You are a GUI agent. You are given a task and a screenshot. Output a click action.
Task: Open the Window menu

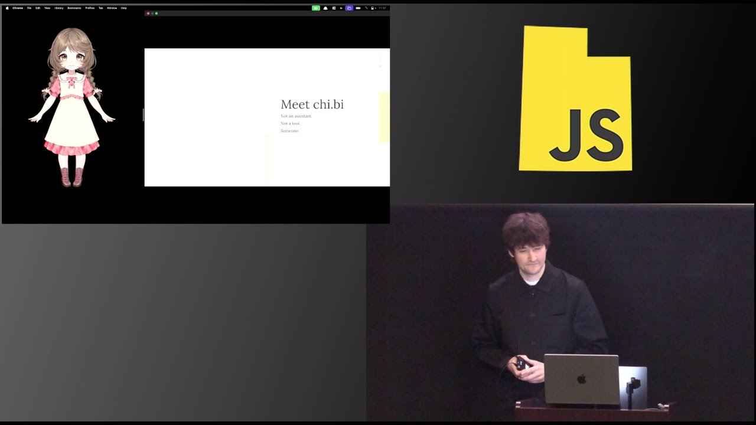(x=112, y=8)
